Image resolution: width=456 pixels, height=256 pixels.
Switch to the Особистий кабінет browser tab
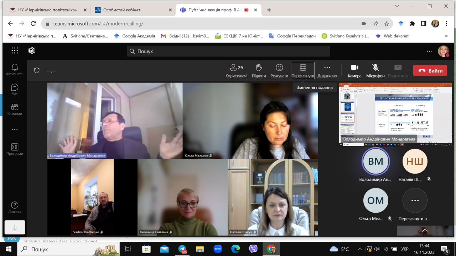pyautogui.click(x=122, y=10)
